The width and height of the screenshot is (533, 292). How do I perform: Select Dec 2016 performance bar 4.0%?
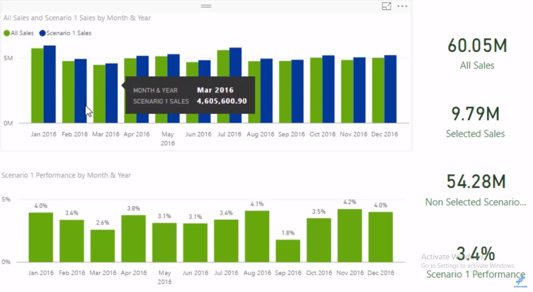tap(381, 237)
